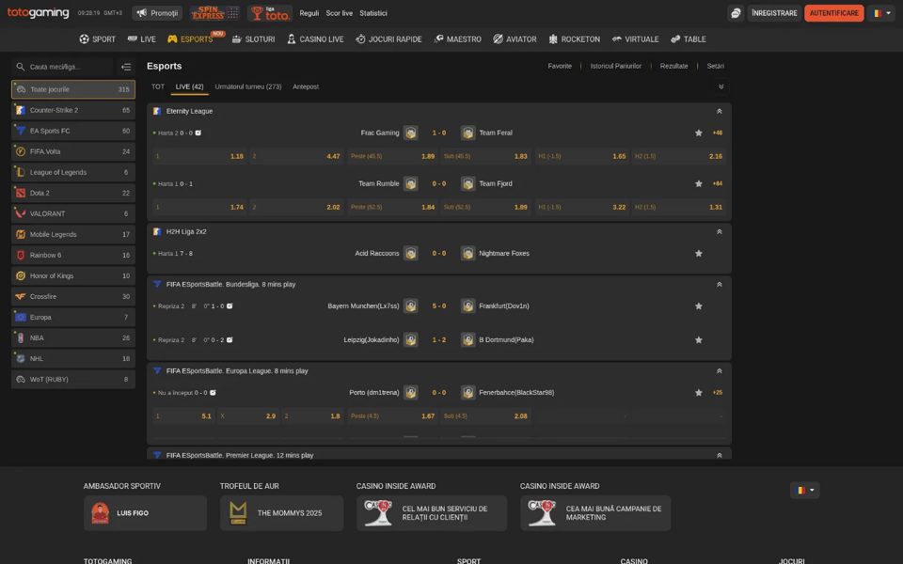Click the Caută meci/ligă search field
The image size is (903, 564).
click(63, 67)
